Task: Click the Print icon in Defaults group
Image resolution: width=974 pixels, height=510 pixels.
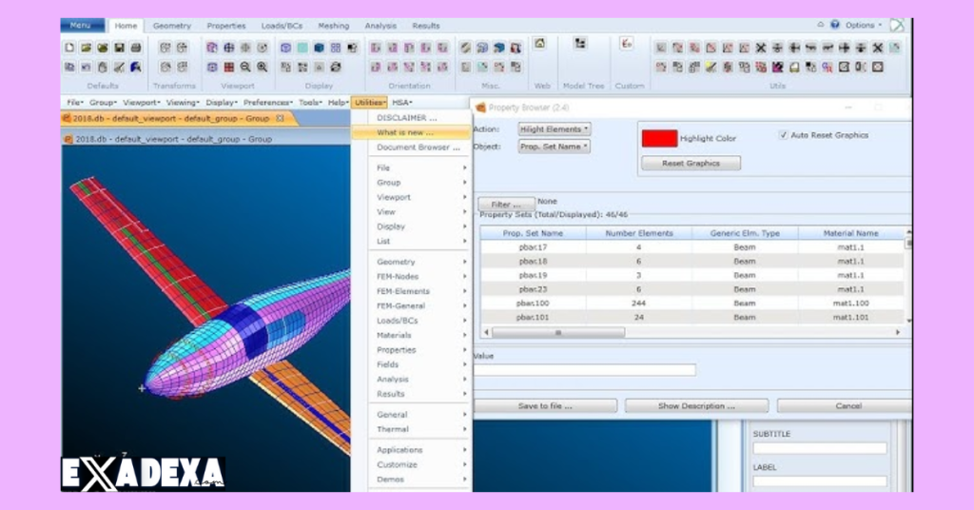Action: pyautogui.click(x=135, y=48)
